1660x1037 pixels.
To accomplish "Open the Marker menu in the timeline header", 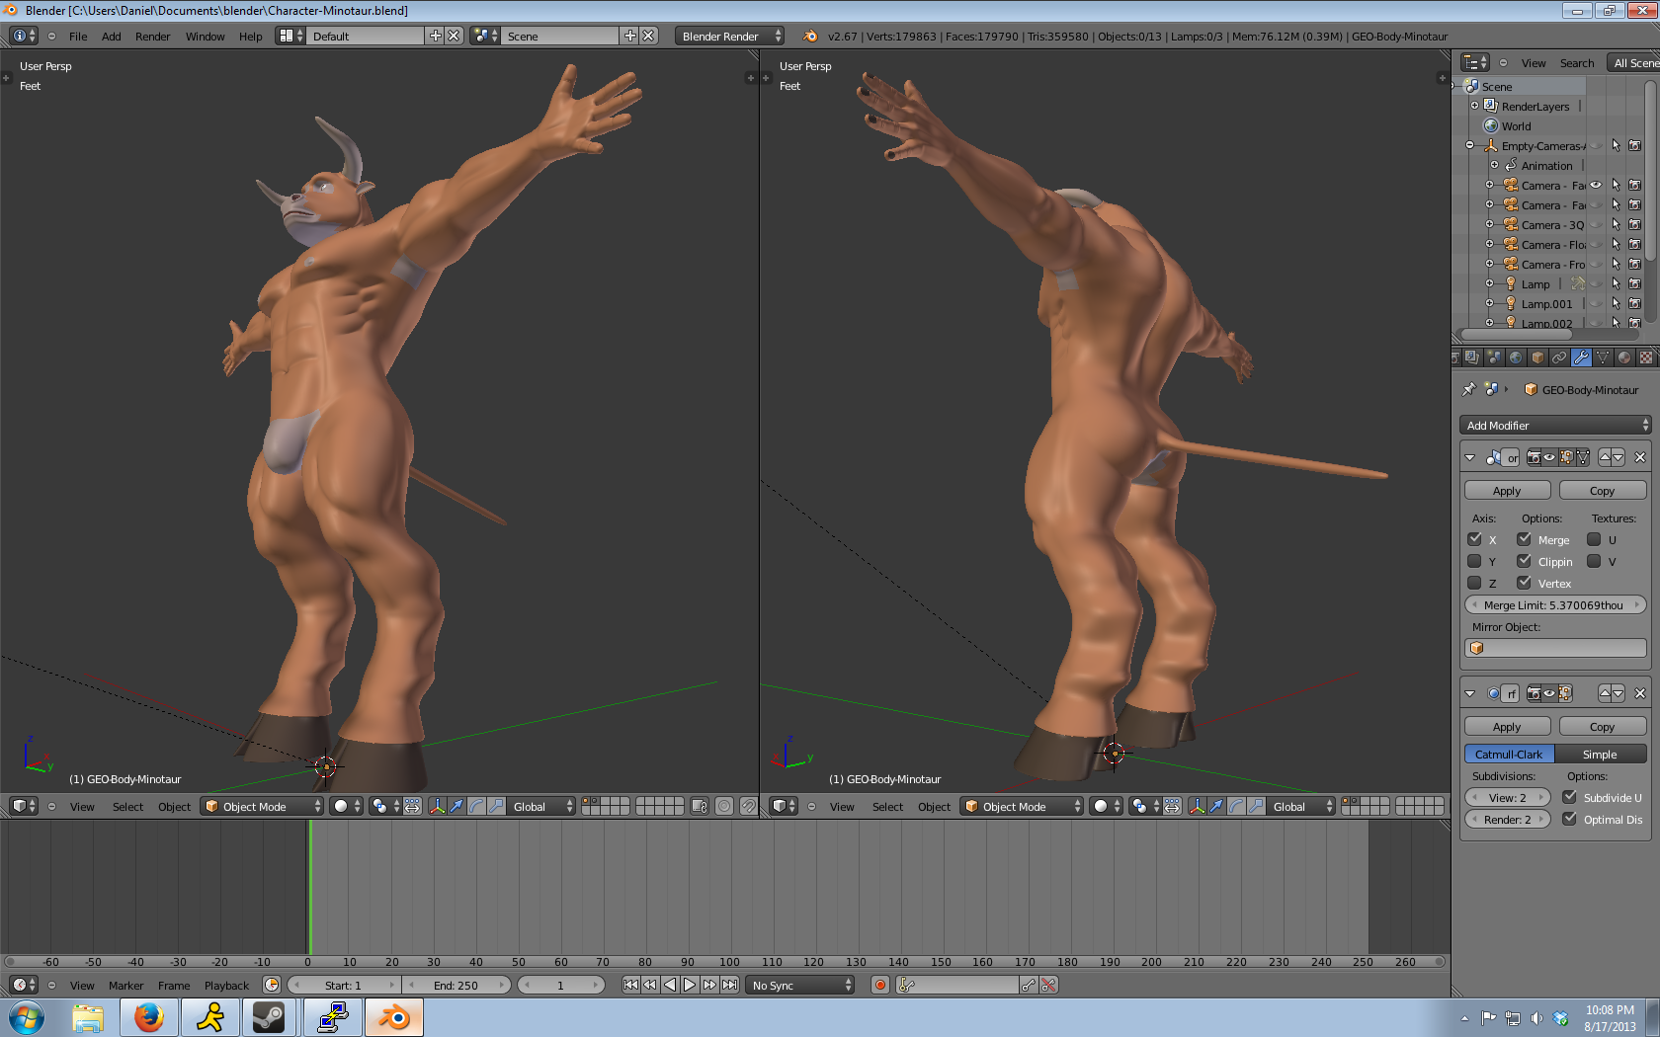I will [125, 986].
